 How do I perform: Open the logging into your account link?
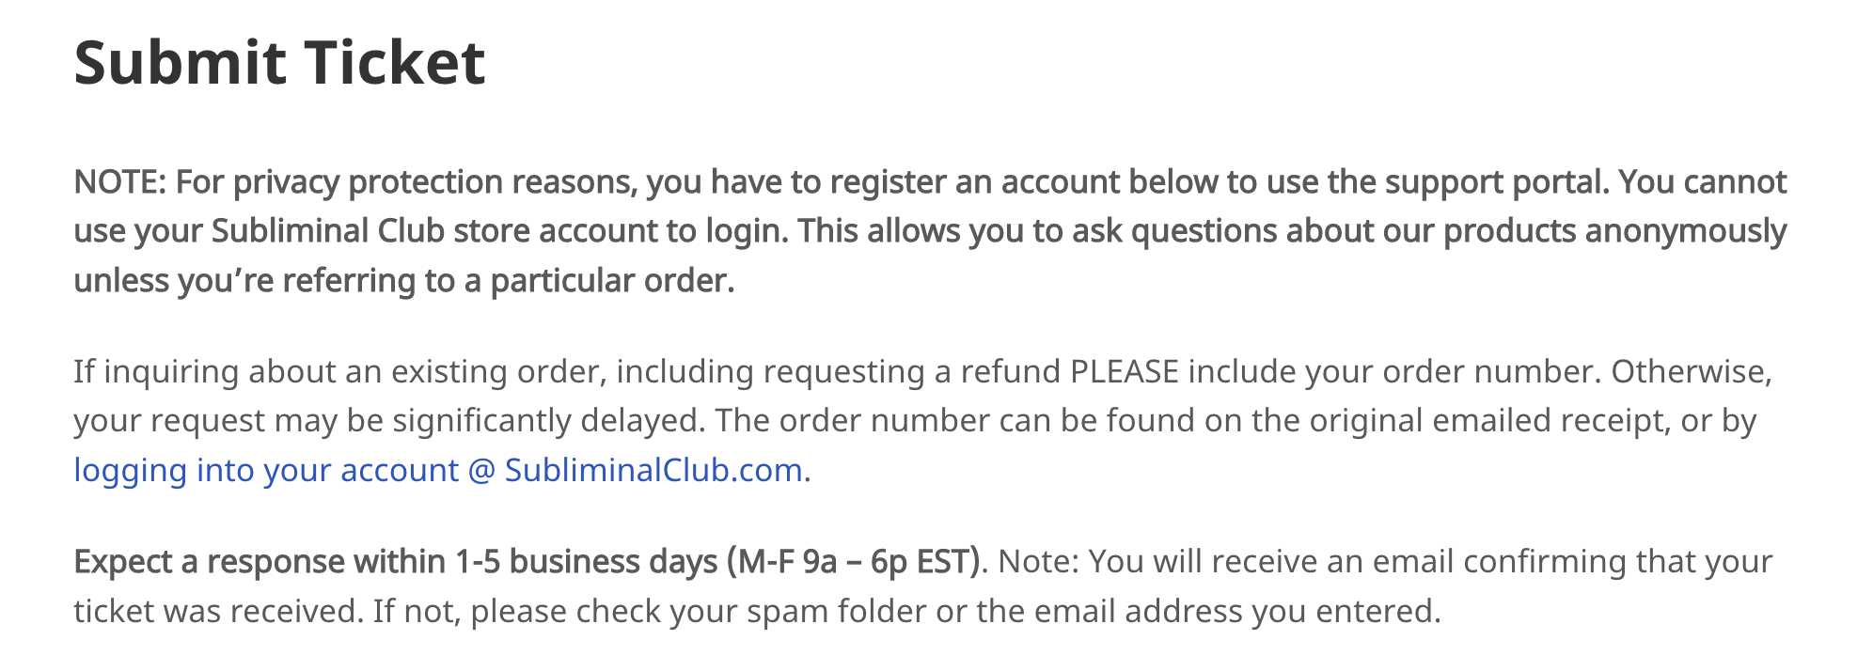point(438,470)
